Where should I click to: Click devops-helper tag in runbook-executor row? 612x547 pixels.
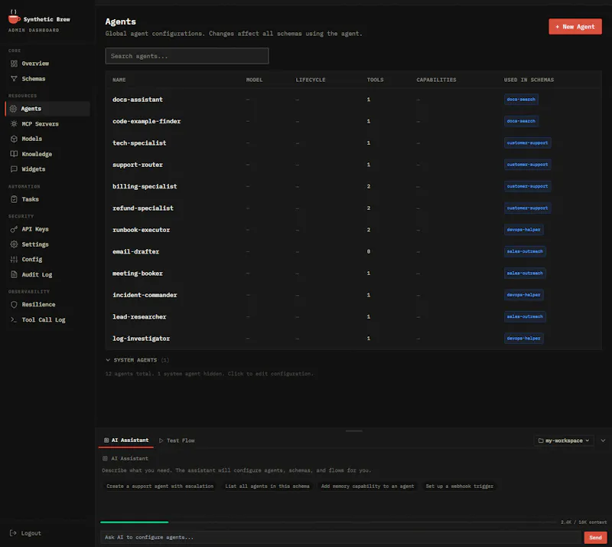(523, 230)
